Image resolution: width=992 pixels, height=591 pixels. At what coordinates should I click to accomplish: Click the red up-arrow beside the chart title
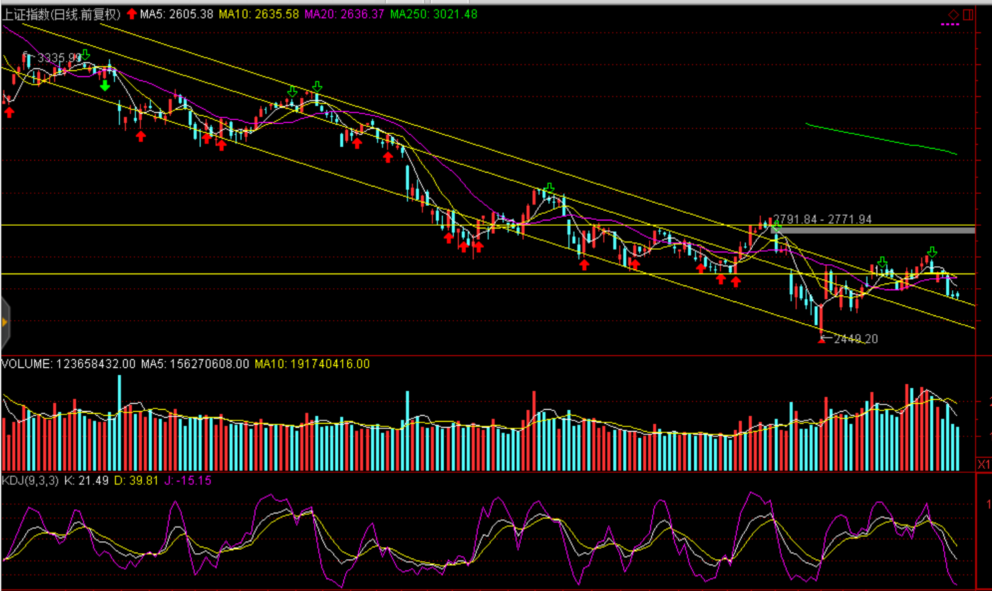pyautogui.click(x=132, y=14)
